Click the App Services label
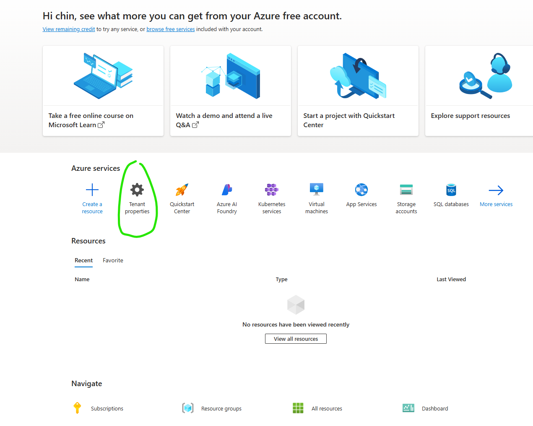The width and height of the screenshot is (533, 426). tap(361, 204)
